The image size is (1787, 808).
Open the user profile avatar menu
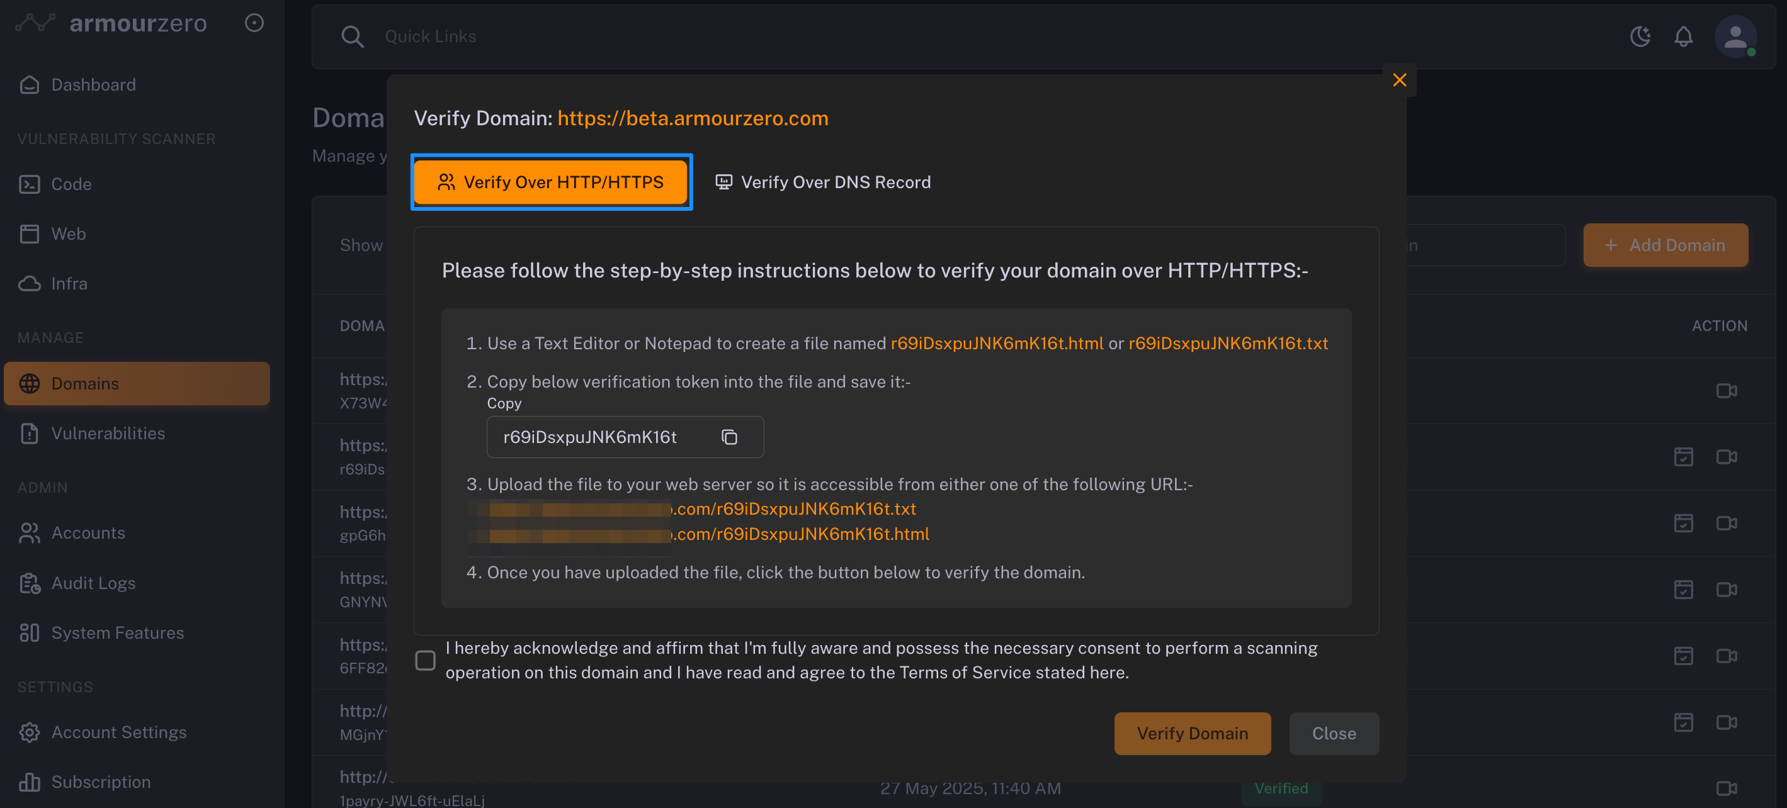[1734, 36]
